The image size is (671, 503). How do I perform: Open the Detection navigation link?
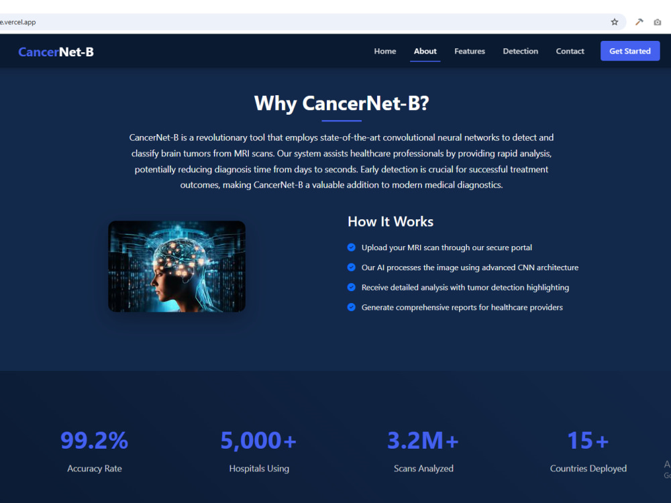click(521, 51)
